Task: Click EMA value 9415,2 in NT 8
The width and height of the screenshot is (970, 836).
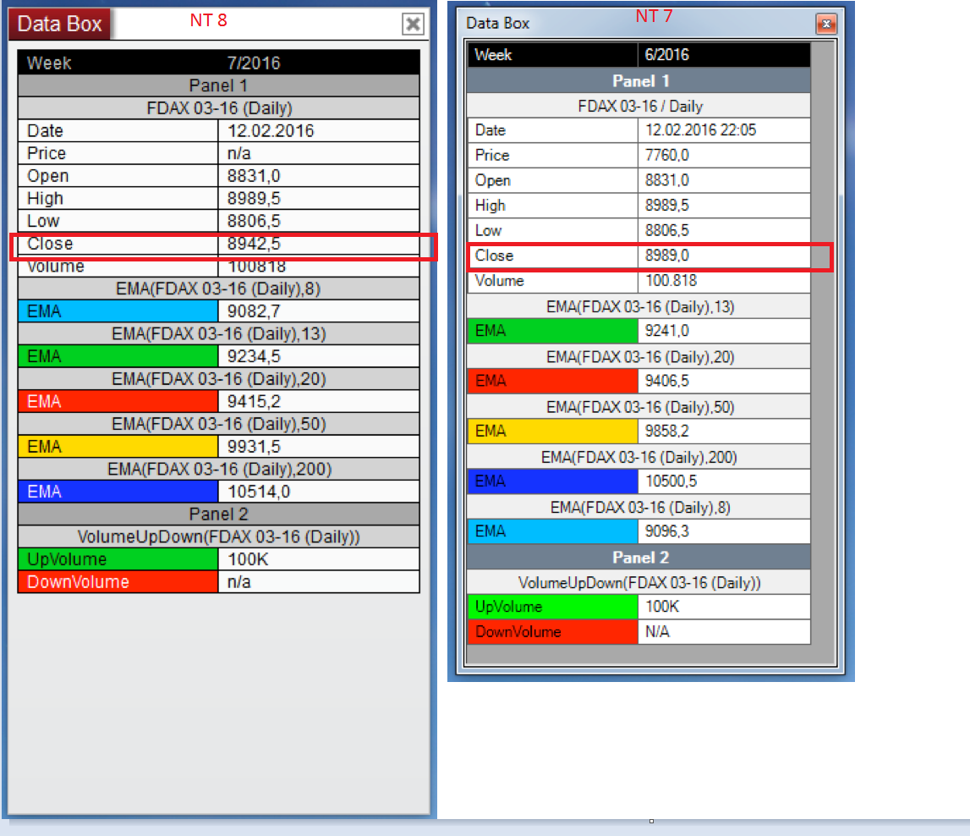Action: [x=319, y=402]
